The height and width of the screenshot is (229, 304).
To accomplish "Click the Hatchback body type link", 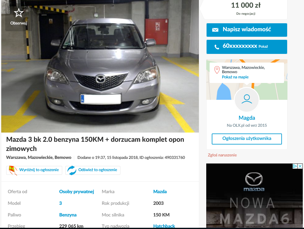I will pos(164,226).
